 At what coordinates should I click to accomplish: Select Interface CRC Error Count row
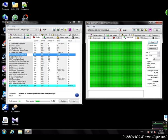42,86
